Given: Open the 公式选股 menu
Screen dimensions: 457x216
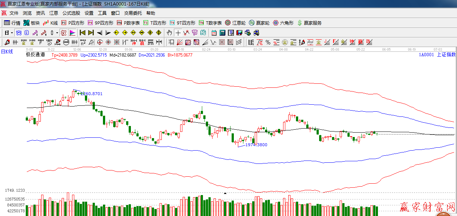Looking at the screenshot, I should click(x=71, y=13).
